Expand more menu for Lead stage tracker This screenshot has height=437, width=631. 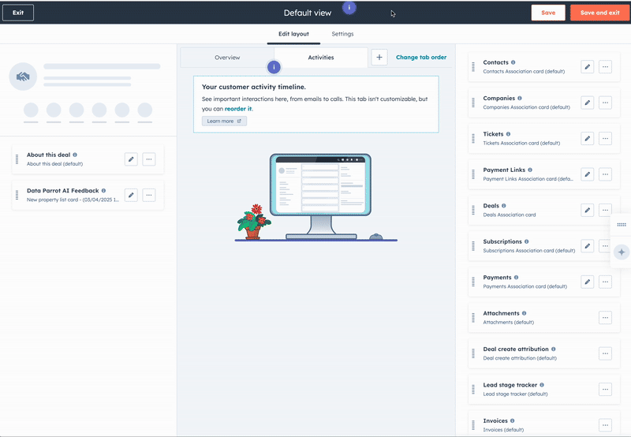[605, 390]
